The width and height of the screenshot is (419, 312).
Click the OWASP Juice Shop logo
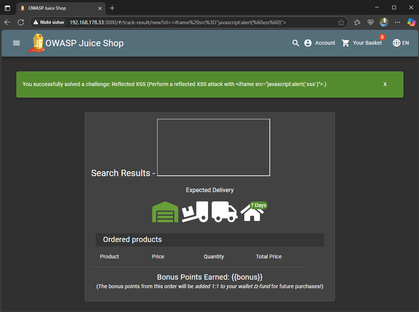pyautogui.click(x=36, y=43)
